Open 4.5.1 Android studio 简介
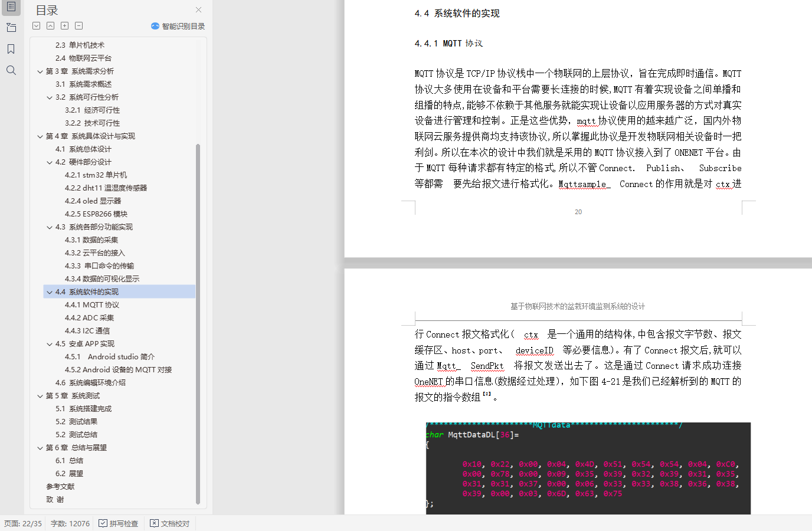This screenshot has height=531, width=812. pos(110,356)
